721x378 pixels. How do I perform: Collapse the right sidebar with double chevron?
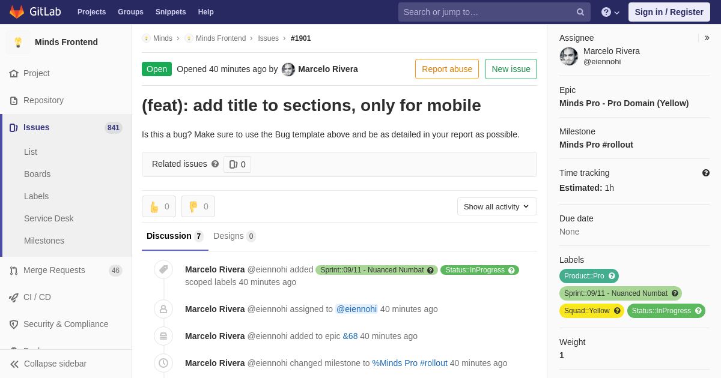(707, 38)
